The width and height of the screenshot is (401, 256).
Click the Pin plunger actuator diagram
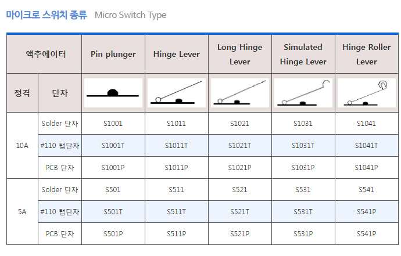click(113, 93)
